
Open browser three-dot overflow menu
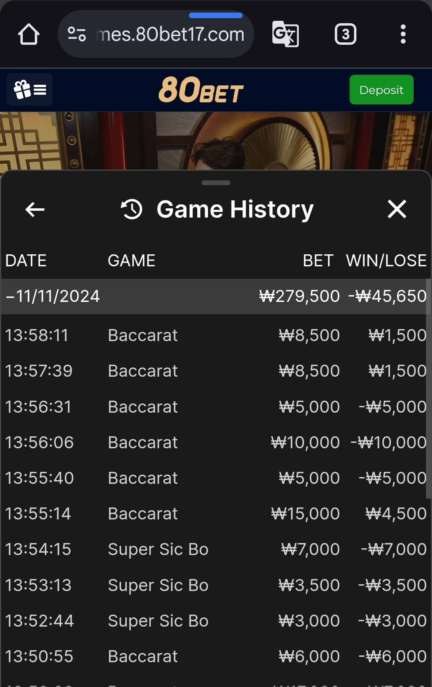point(403,34)
